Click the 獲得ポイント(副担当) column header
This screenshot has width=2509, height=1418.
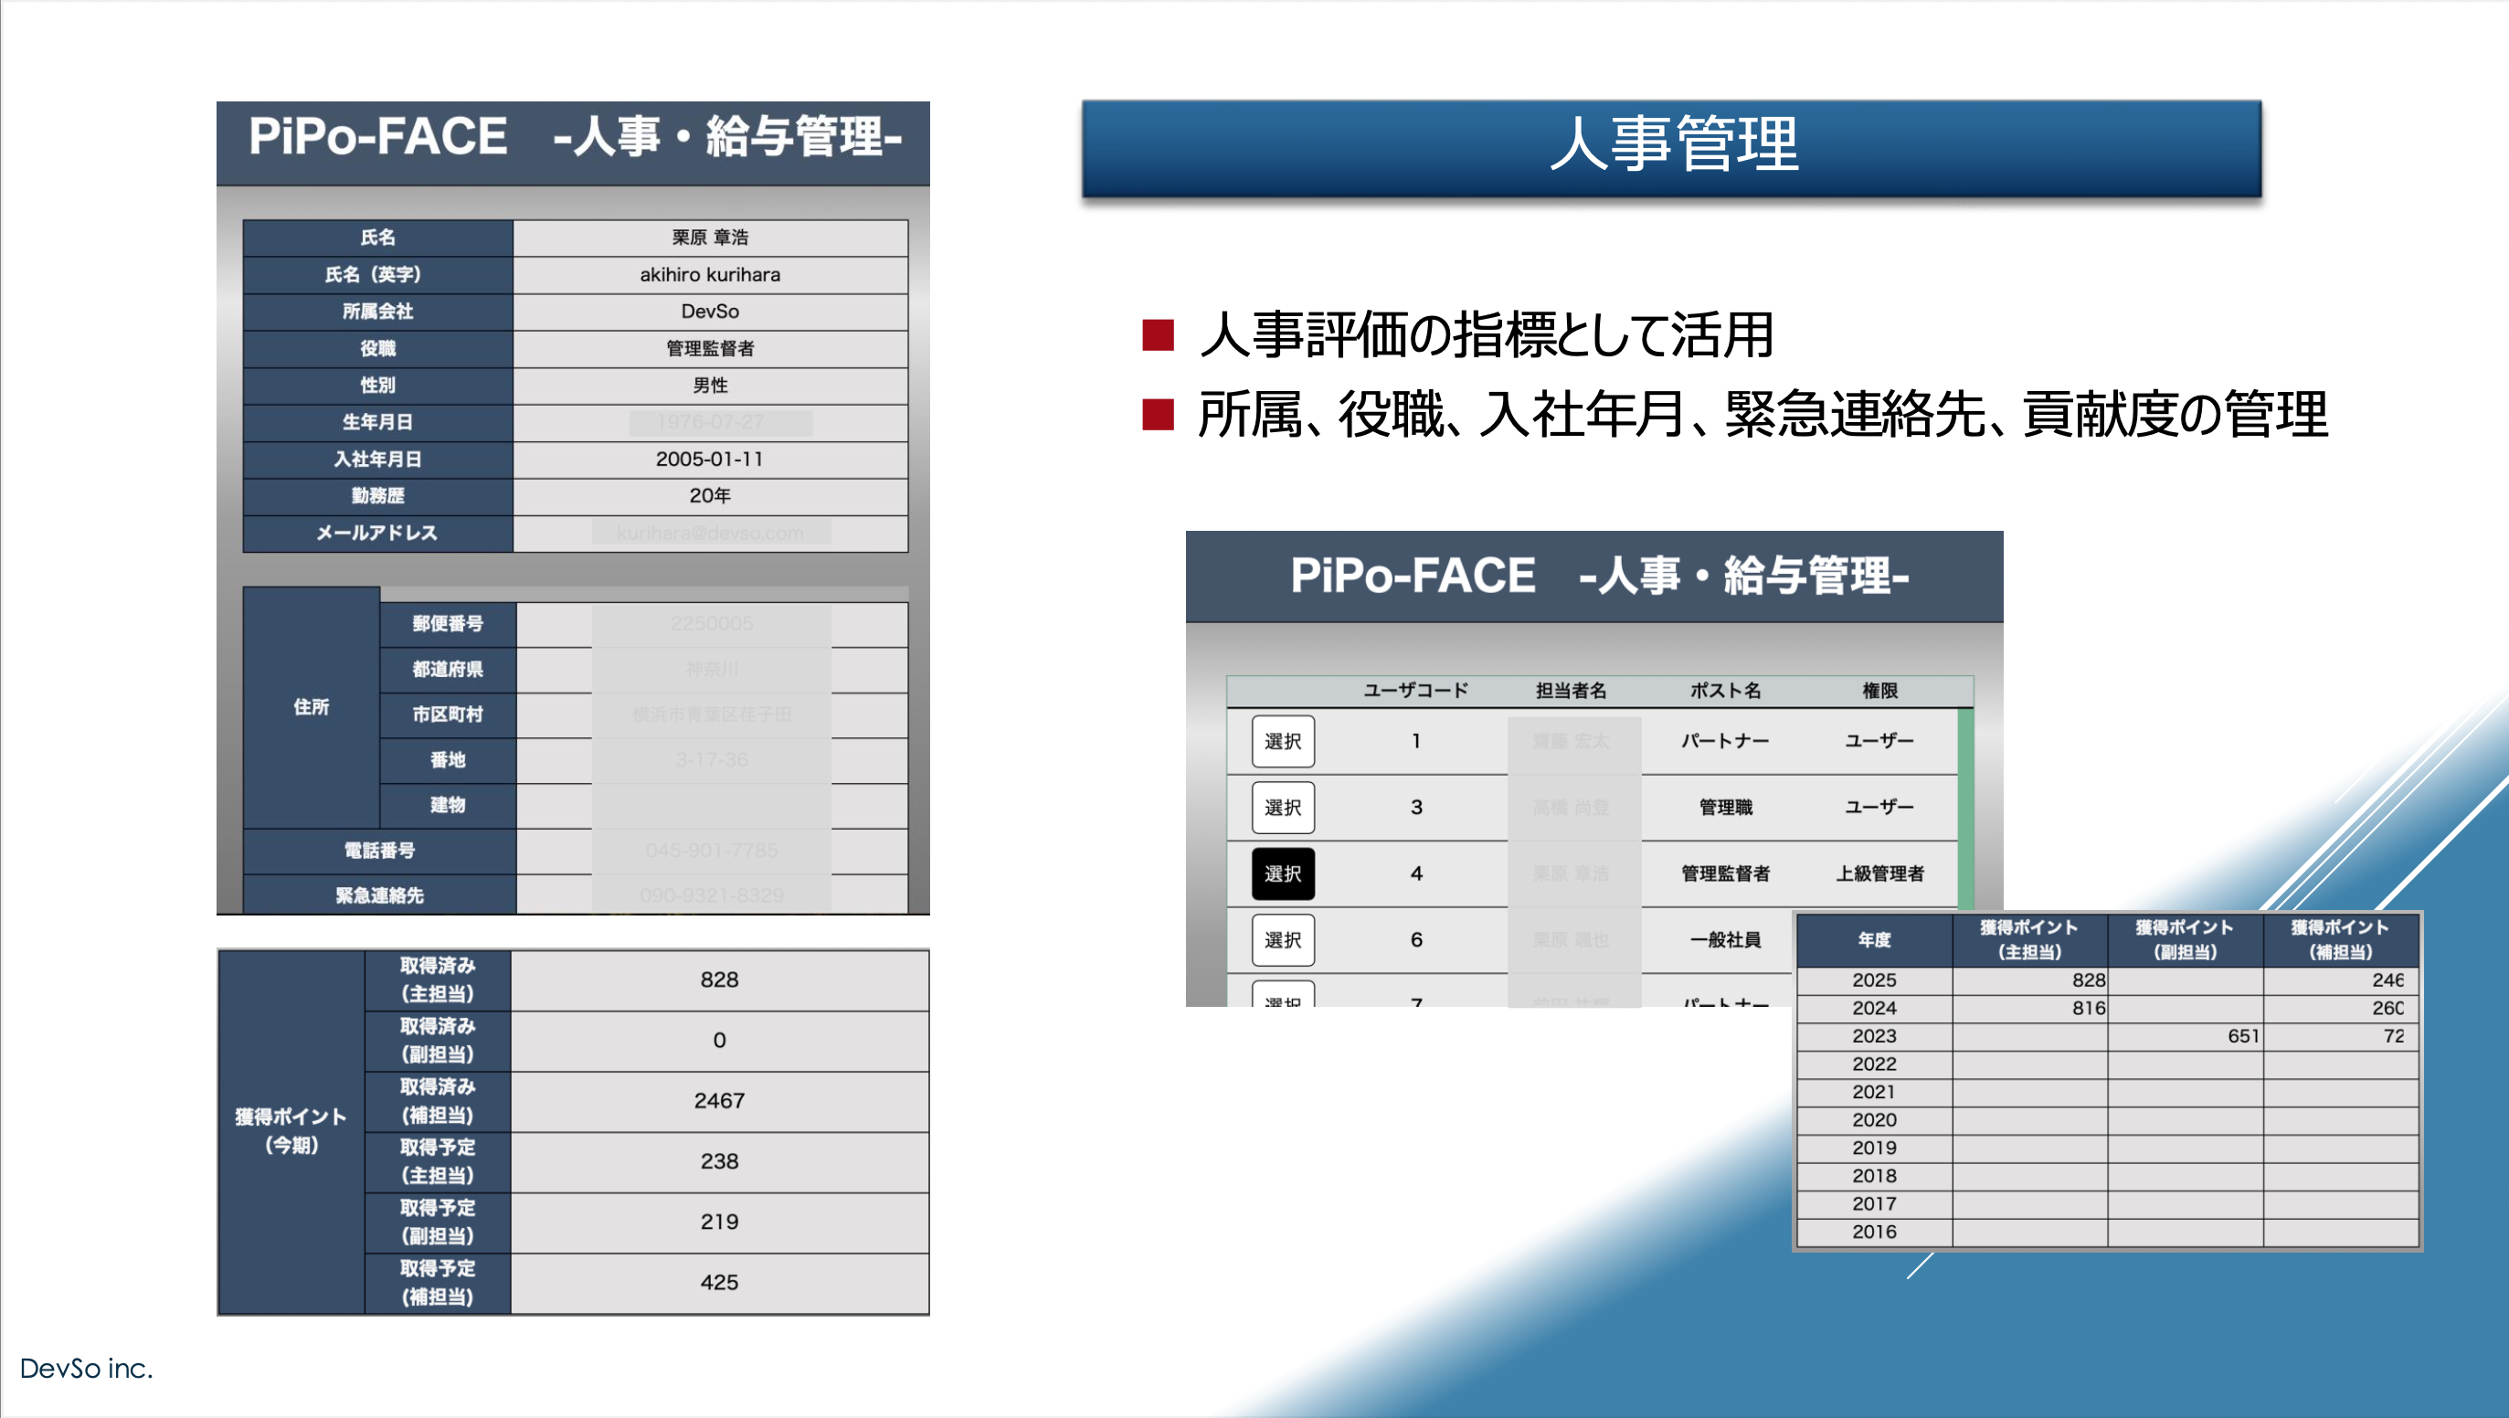[x=2185, y=940]
